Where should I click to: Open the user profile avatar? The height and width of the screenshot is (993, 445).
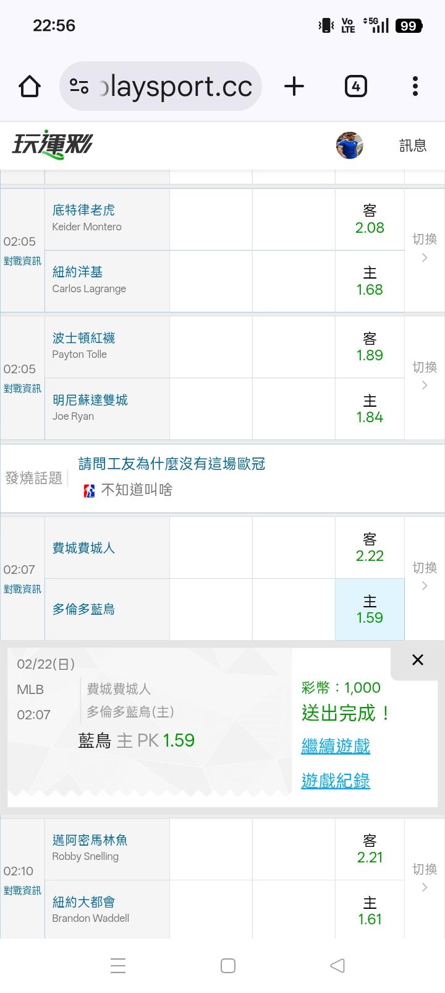(x=349, y=145)
